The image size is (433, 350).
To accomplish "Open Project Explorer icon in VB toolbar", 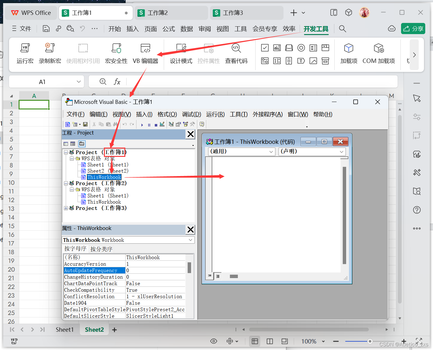I will (171, 124).
